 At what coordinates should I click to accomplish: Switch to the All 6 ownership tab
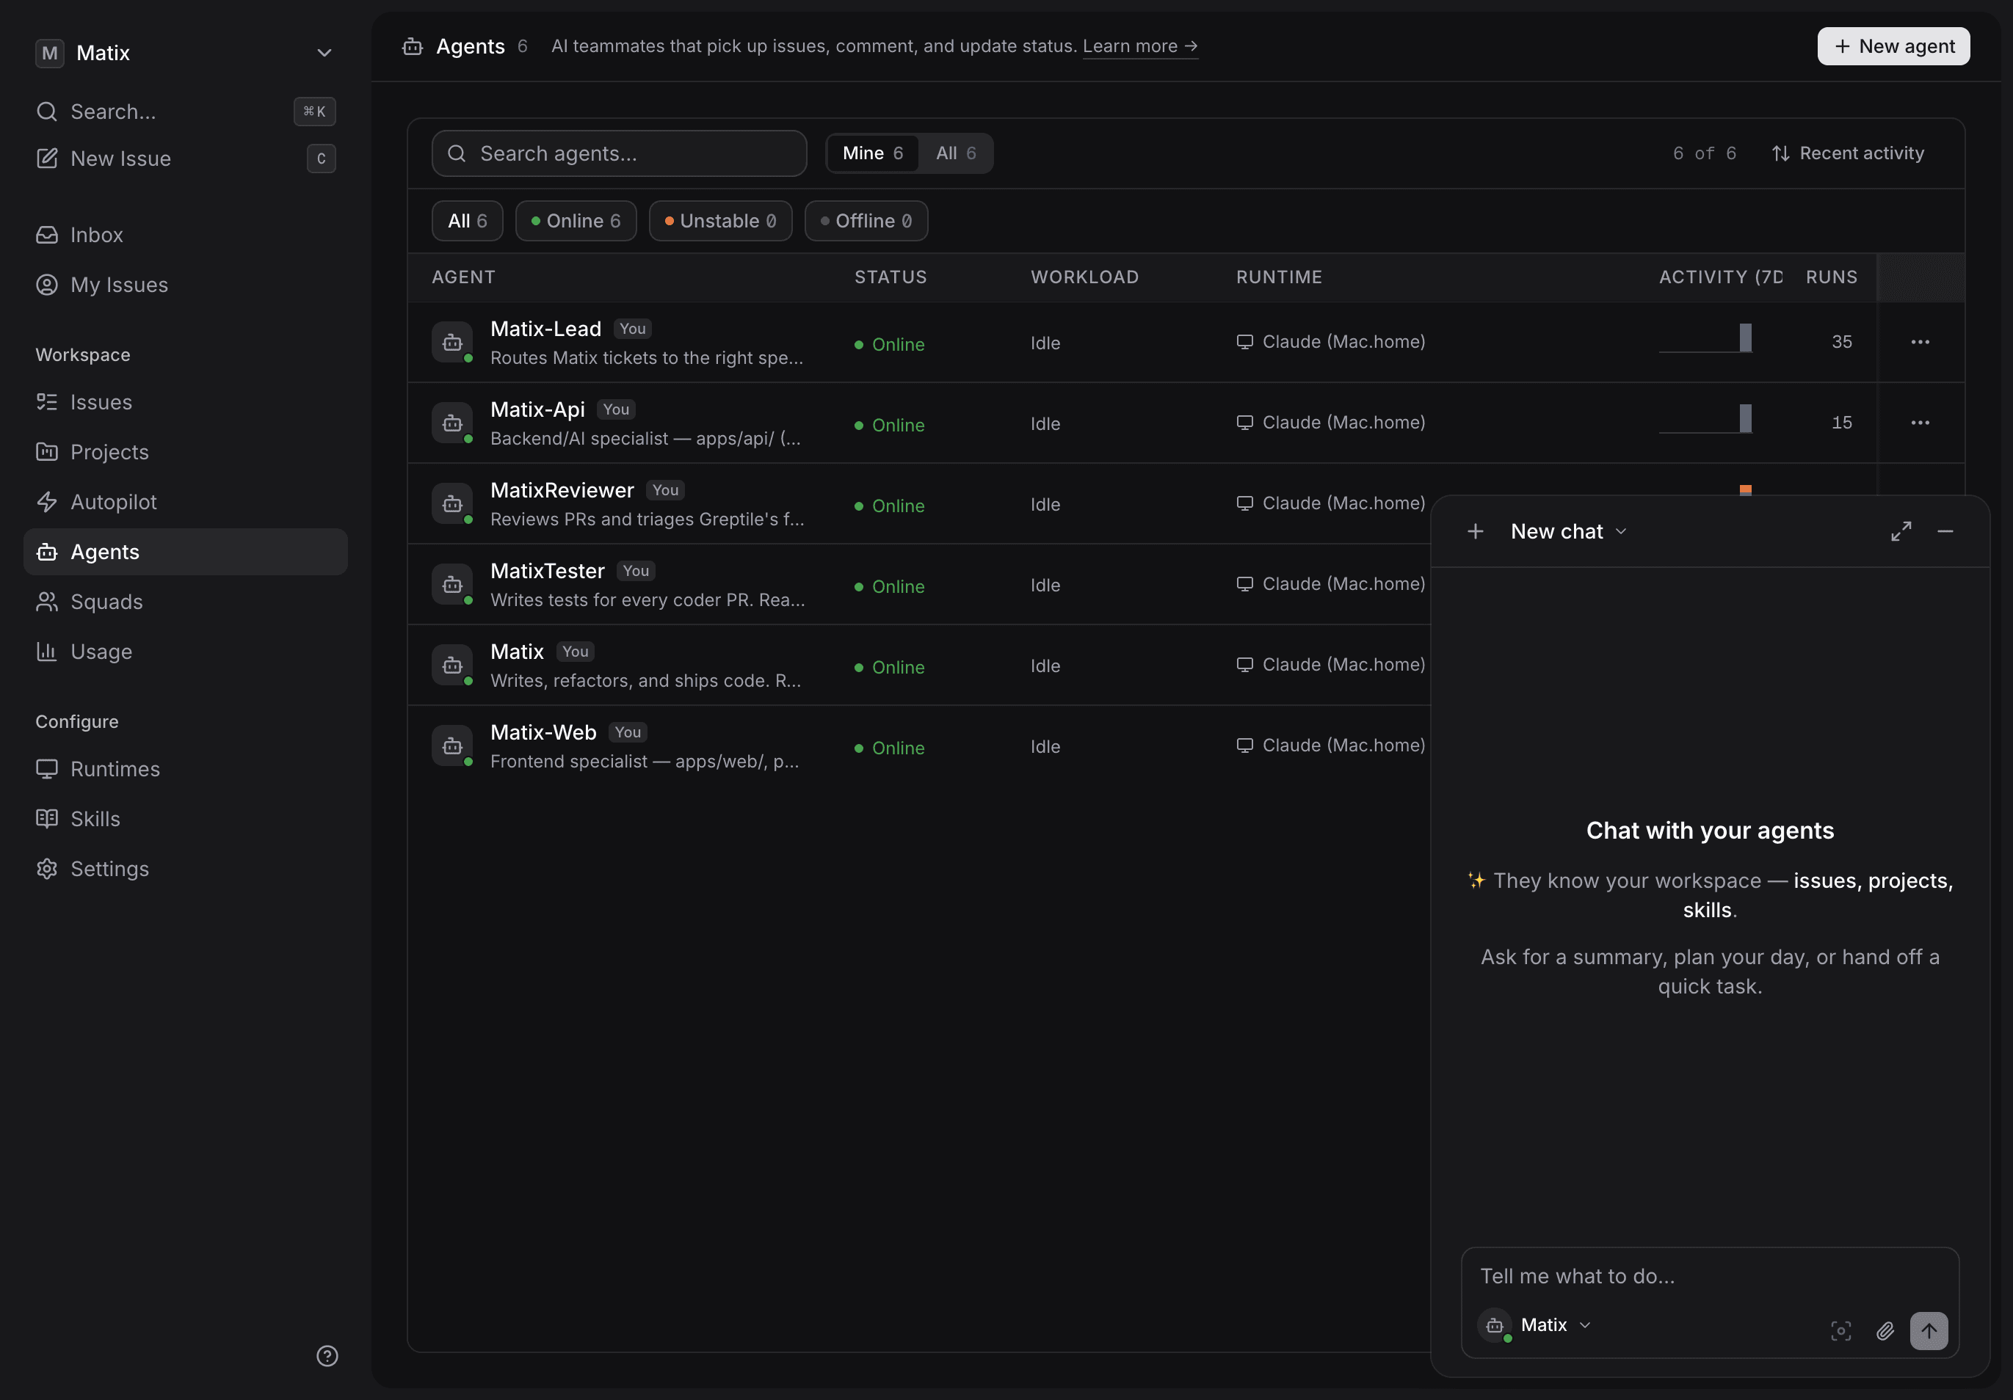point(956,153)
